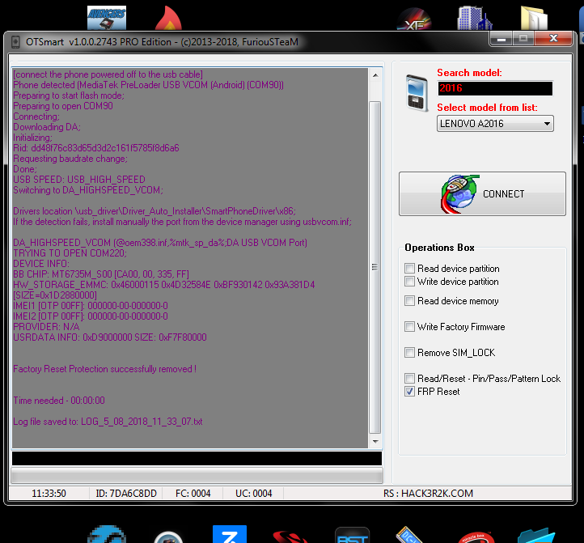This screenshot has width=584, height=543.
Task: Click the 'Log file saved to' line
Action: point(108,422)
